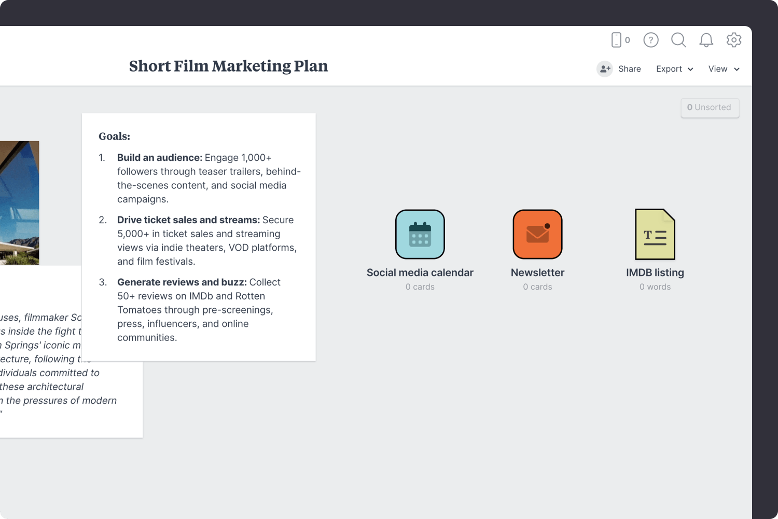Select the architecture photo thumbnail
The height and width of the screenshot is (519, 778).
[19, 202]
